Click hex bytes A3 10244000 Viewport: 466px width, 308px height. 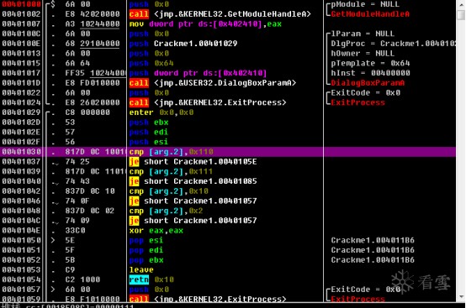click(x=93, y=23)
